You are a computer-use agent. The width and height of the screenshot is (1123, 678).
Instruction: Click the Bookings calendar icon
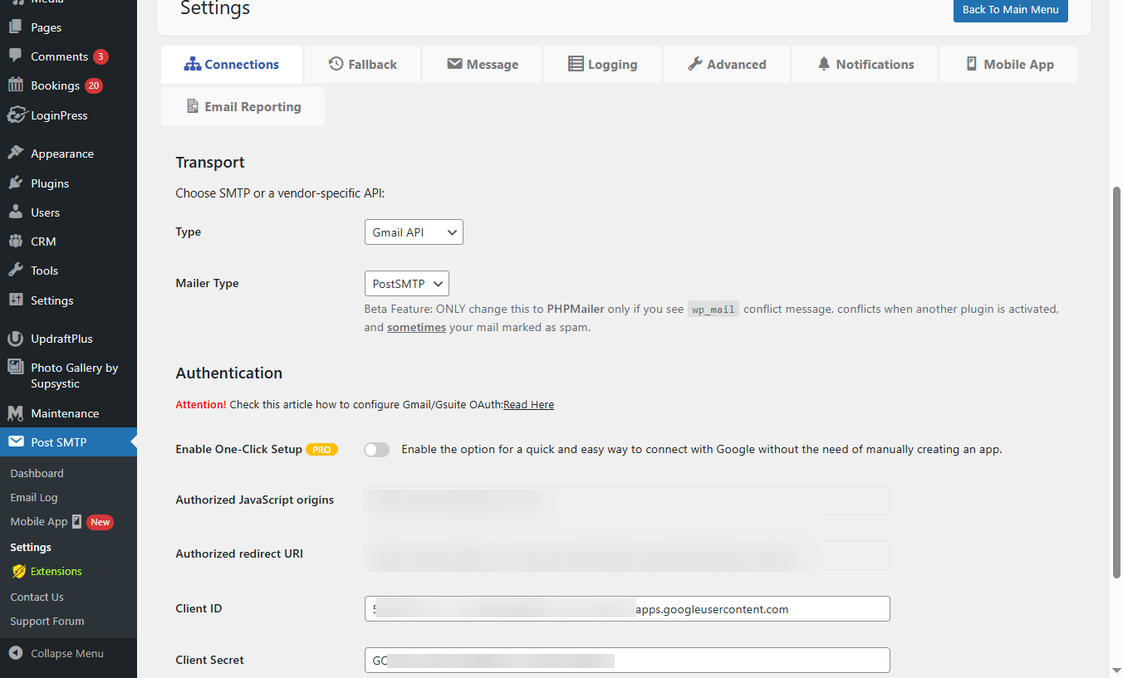(16, 85)
